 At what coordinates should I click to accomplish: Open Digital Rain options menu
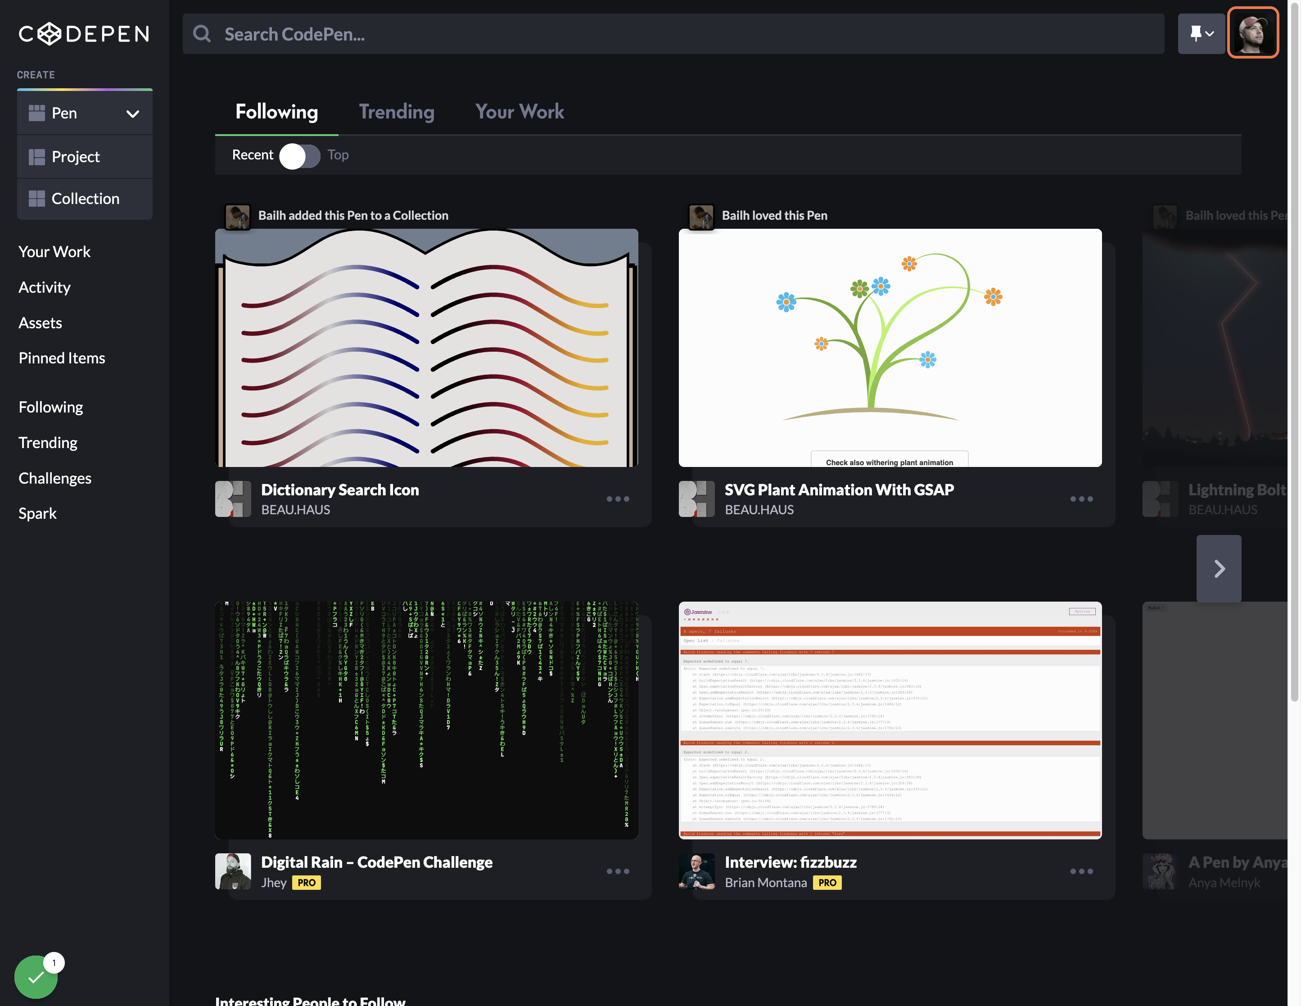tap(618, 871)
